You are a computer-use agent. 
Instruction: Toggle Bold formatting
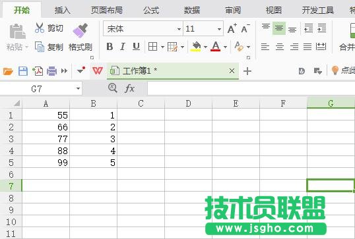click(110, 47)
